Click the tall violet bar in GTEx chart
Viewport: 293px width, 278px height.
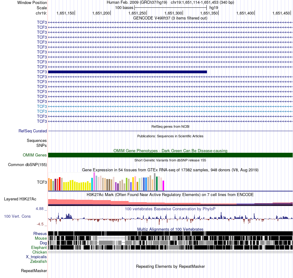tap(94, 182)
